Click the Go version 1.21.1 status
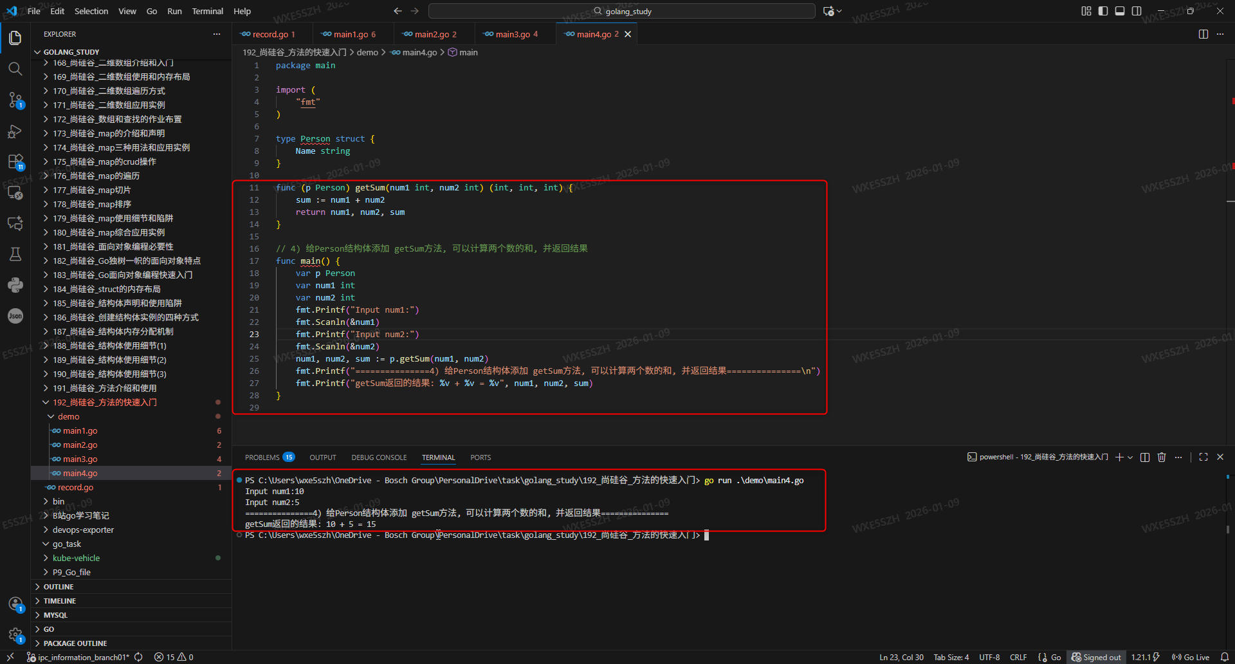This screenshot has height=664, width=1235. coord(1145,657)
